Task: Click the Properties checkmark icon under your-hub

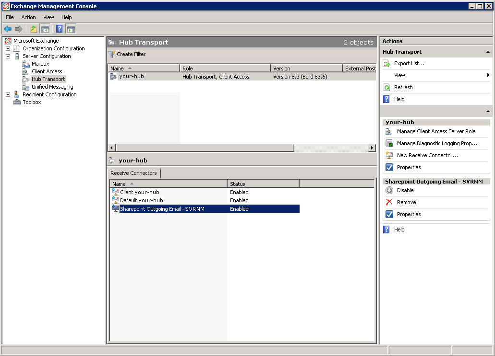Action: [389, 167]
